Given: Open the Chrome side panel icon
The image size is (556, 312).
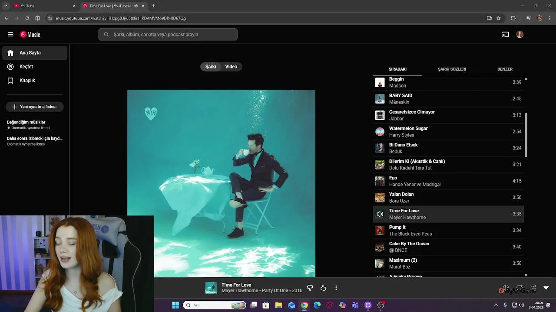Looking at the screenshot, I should pos(38,18).
